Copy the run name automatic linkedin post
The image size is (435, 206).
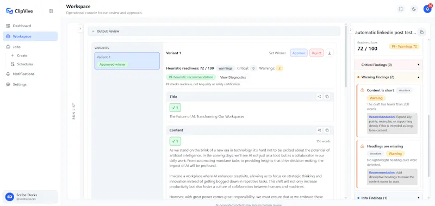(x=422, y=32)
